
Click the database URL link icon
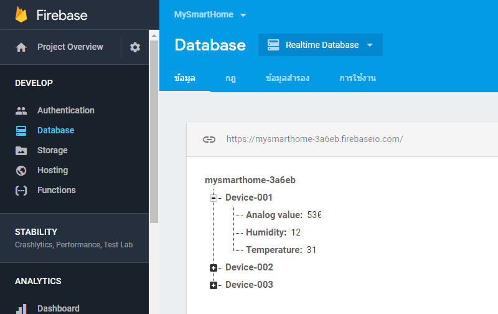click(209, 139)
